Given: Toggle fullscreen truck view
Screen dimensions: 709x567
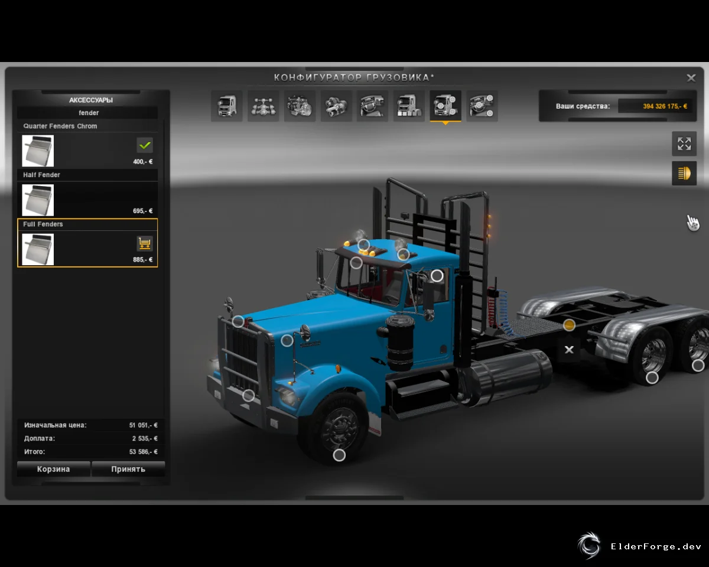Looking at the screenshot, I should coord(684,144).
